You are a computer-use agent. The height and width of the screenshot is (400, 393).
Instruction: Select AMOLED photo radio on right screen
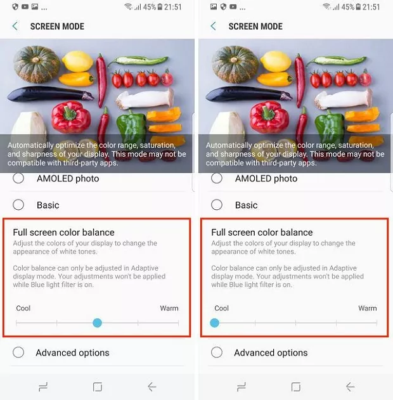click(217, 178)
